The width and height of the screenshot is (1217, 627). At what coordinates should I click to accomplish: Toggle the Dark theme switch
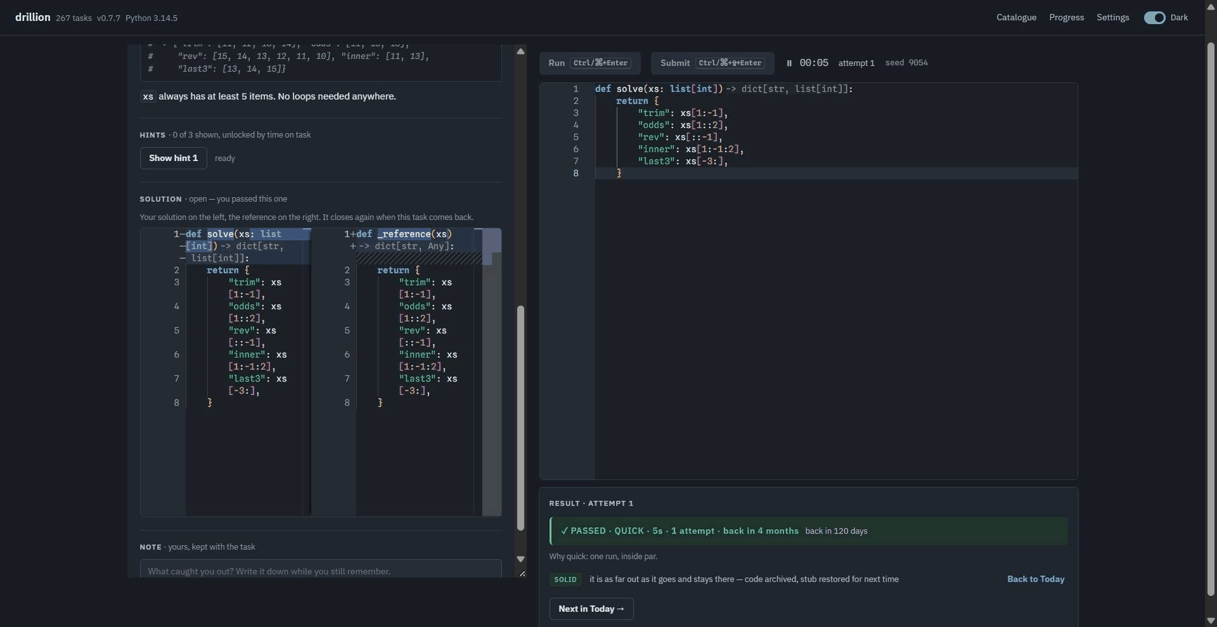tap(1154, 18)
